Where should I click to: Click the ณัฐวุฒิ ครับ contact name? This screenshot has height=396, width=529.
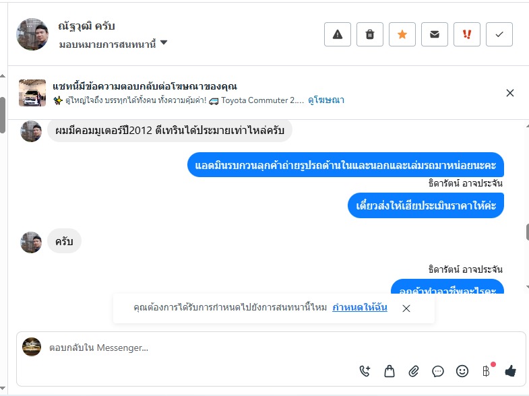click(87, 26)
